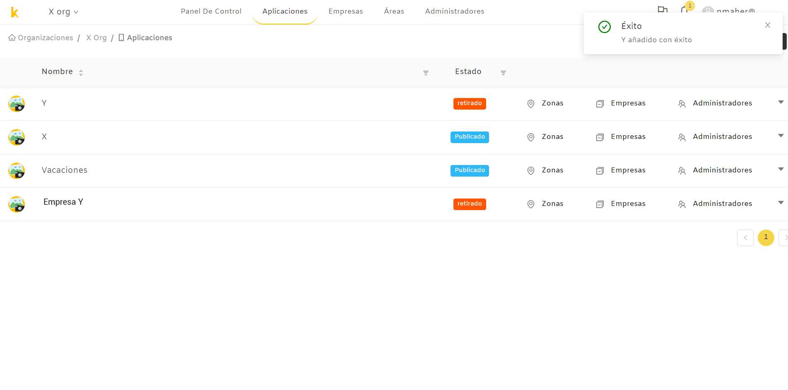Select the Aplicaciones tab
Screen dimensions: 788x390
[x=285, y=12]
